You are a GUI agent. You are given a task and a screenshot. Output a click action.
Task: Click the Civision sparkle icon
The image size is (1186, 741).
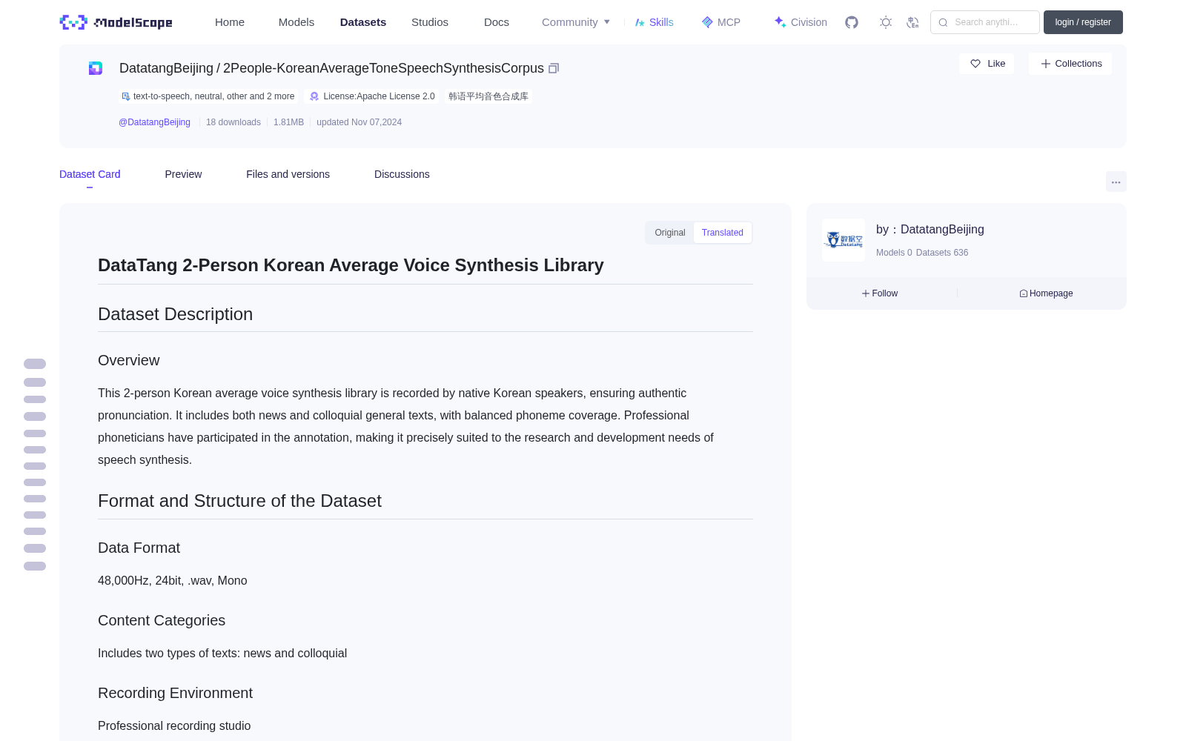[x=780, y=22]
